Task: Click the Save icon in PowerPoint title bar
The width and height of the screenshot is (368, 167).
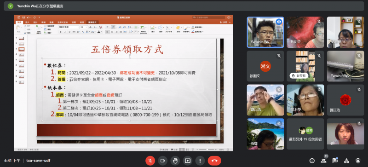Action: click(23, 17)
